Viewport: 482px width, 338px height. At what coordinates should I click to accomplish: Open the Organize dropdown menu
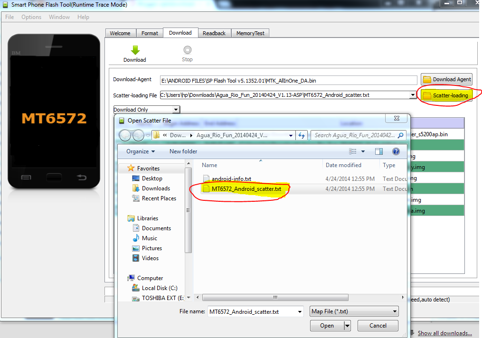(141, 151)
